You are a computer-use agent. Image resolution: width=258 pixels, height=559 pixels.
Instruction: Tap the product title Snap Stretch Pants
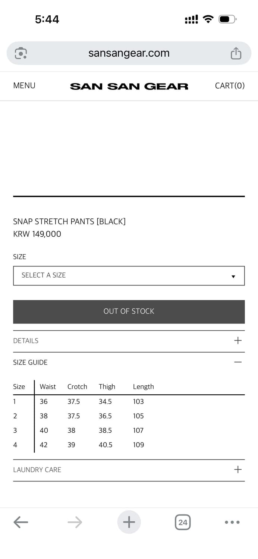[x=69, y=221]
